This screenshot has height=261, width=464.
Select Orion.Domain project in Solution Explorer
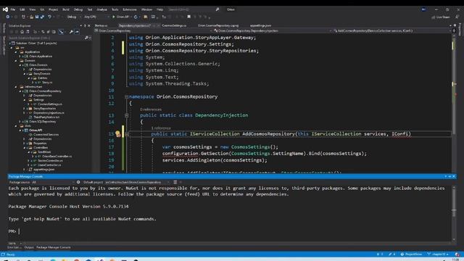coord(38,65)
